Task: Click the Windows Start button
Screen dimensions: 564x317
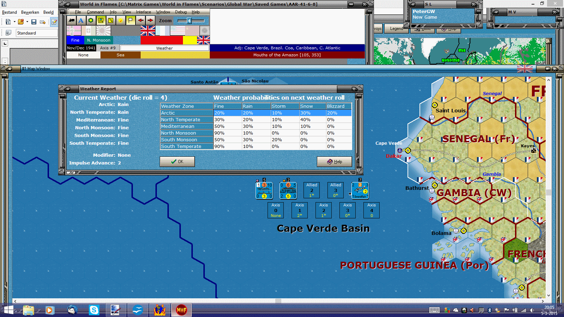Action: pyautogui.click(x=8, y=310)
